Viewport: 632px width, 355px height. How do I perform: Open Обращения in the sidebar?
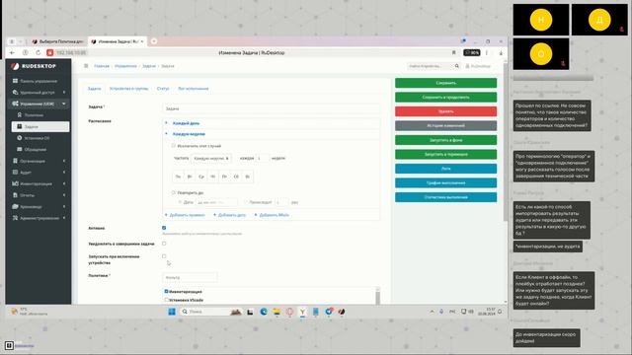point(36,149)
